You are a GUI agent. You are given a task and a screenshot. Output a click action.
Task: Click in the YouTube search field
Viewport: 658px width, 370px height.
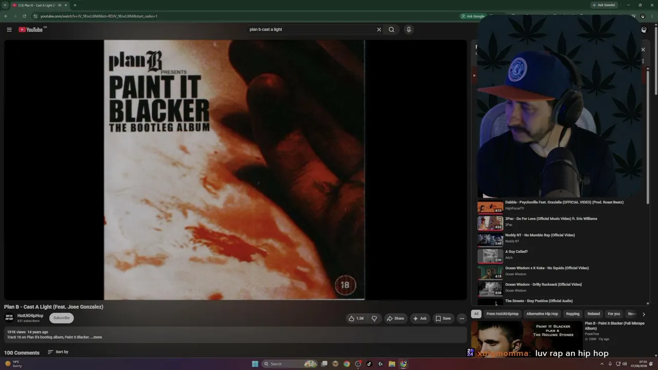click(311, 29)
